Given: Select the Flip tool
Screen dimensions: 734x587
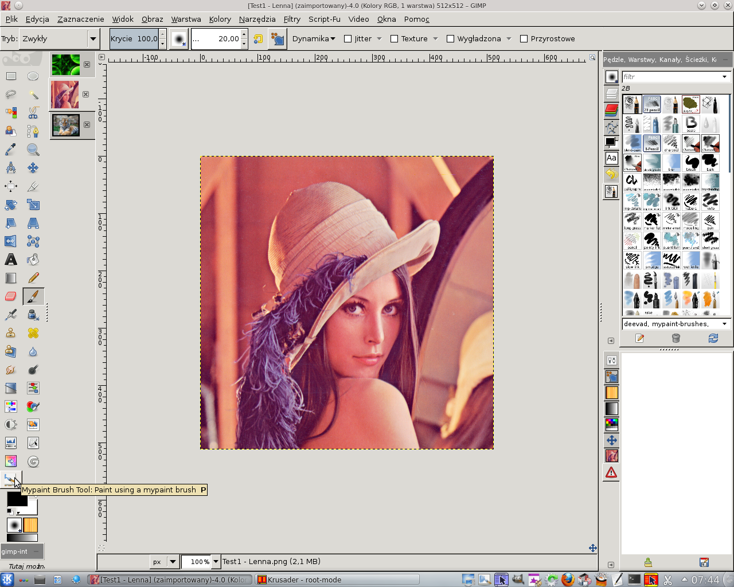Looking at the screenshot, I should coord(11,241).
